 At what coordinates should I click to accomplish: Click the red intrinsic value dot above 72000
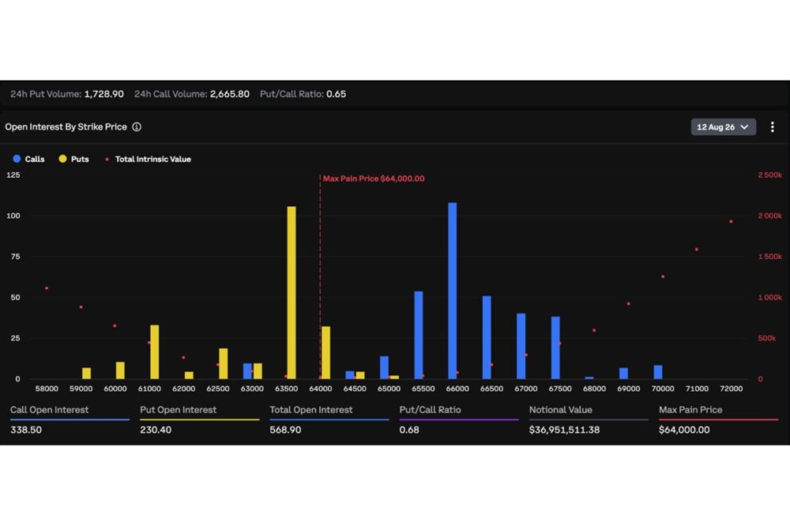click(x=730, y=222)
